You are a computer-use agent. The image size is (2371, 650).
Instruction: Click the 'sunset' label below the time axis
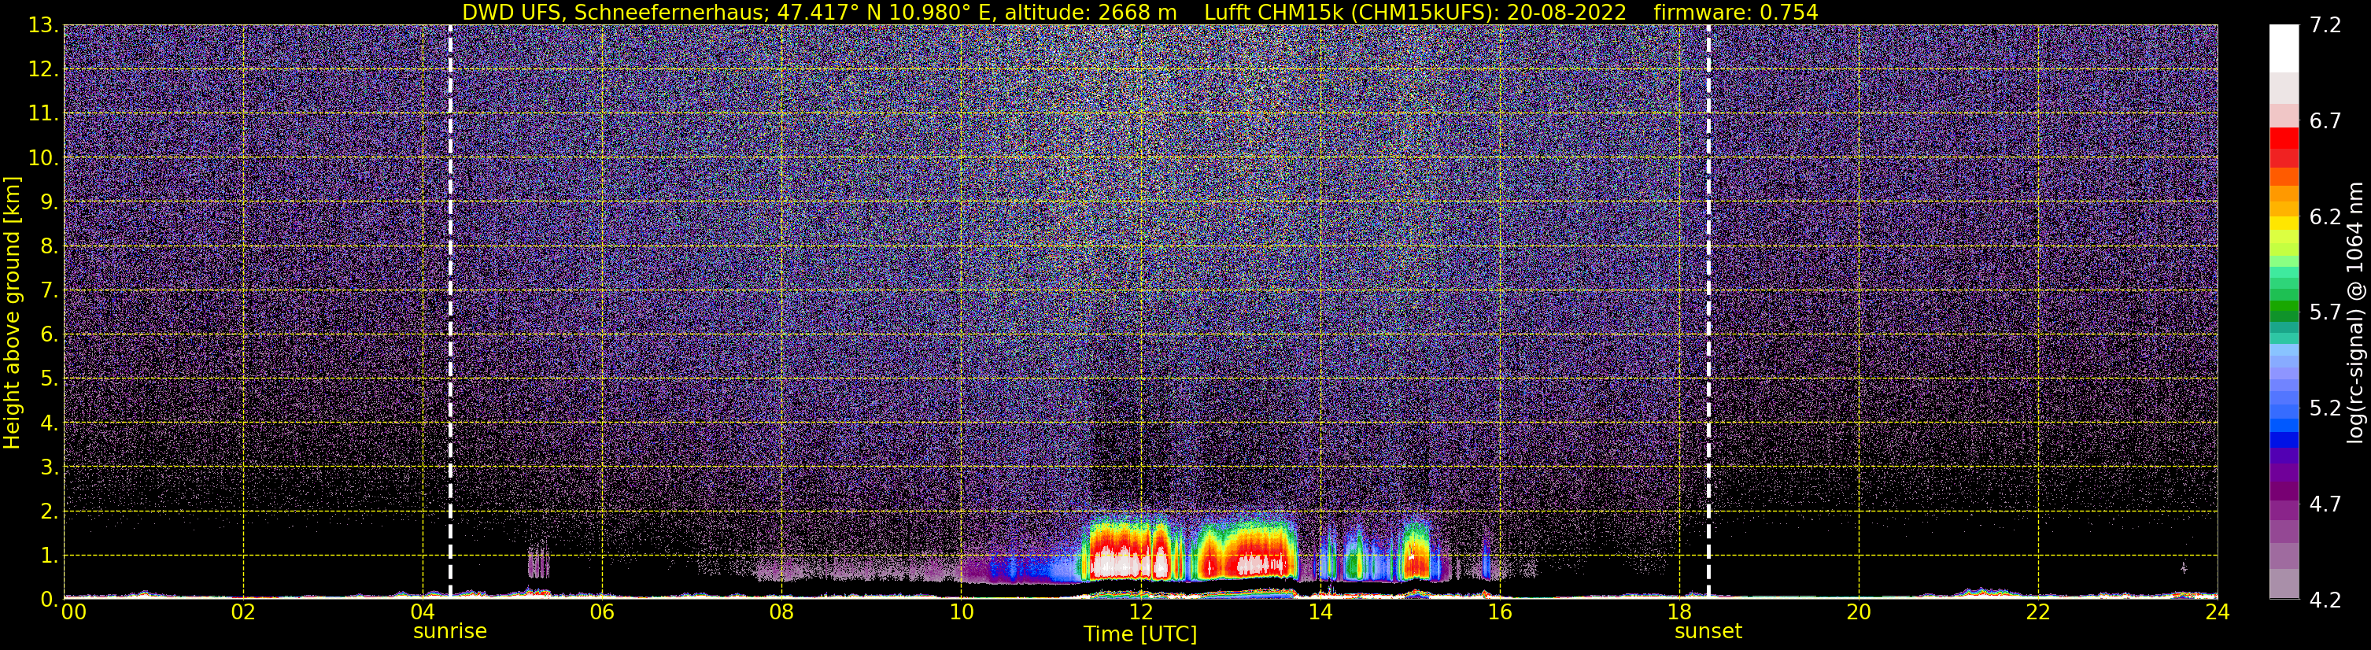(1708, 632)
